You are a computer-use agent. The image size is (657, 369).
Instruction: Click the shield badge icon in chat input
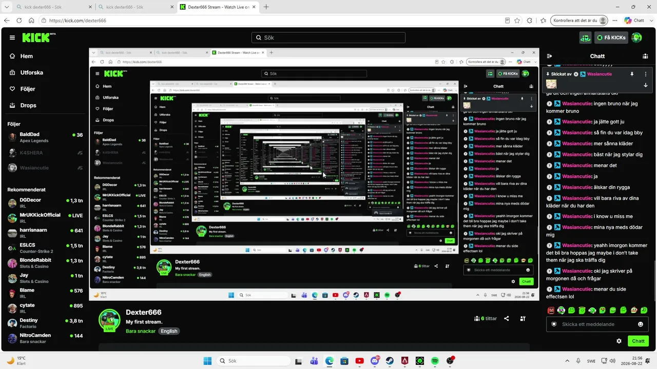click(x=554, y=324)
